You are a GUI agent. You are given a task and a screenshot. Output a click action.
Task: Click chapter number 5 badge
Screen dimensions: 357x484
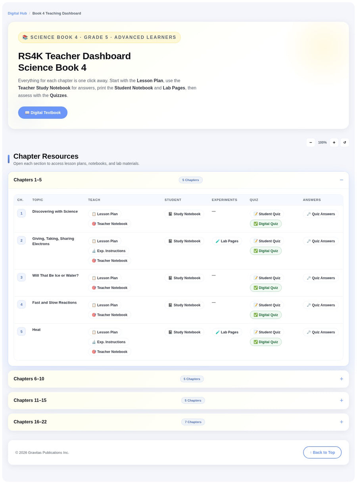click(x=21, y=331)
